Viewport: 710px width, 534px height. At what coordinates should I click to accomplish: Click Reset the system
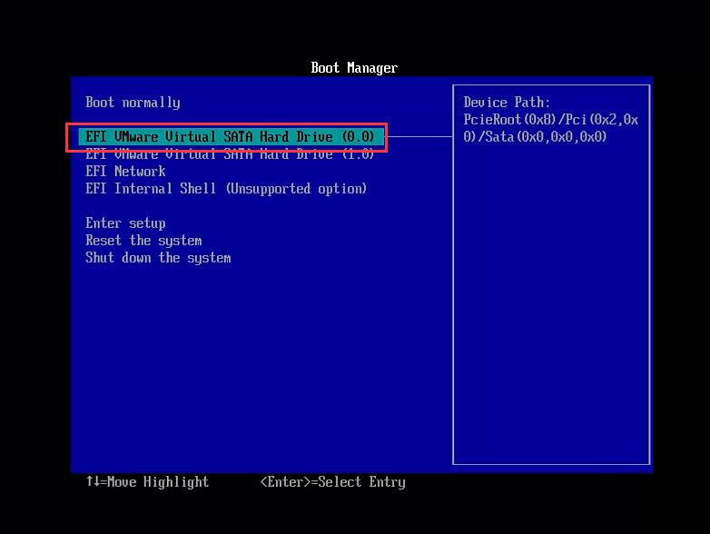pyautogui.click(x=143, y=241)
